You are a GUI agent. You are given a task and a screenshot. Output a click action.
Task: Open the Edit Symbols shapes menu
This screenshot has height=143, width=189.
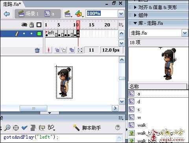(79, 14)
